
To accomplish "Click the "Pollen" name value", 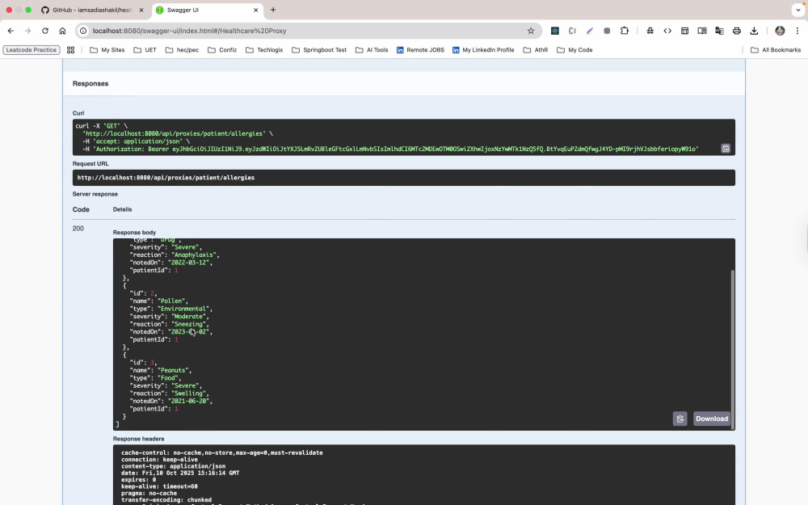I will tap(173, 301).
